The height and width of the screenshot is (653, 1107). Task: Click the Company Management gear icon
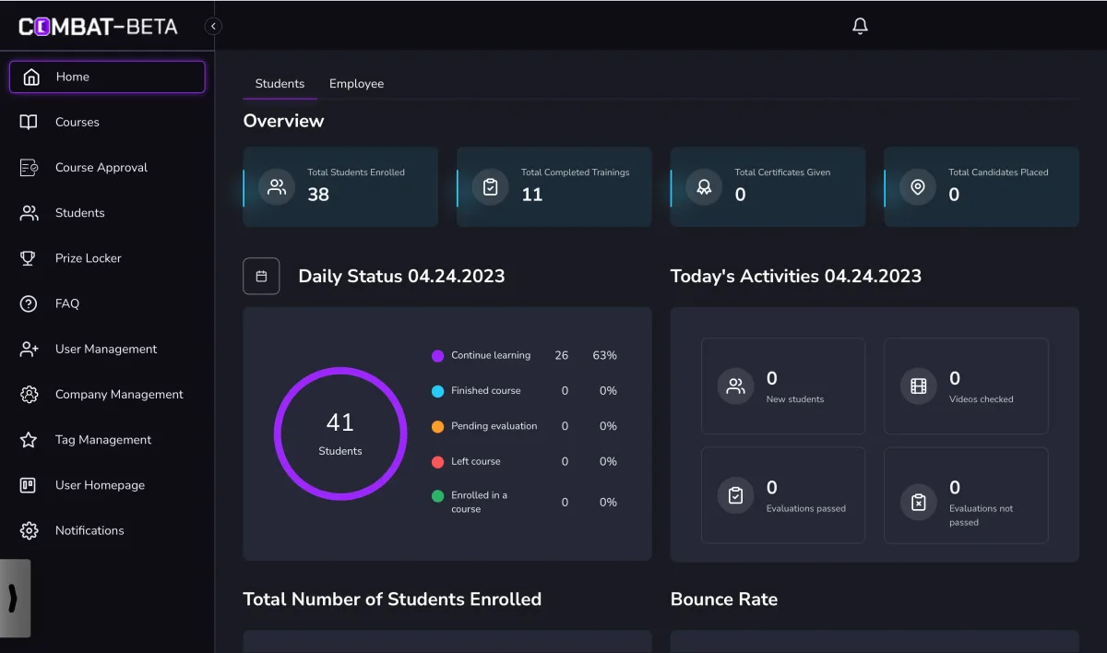click(x=29, y=394)
